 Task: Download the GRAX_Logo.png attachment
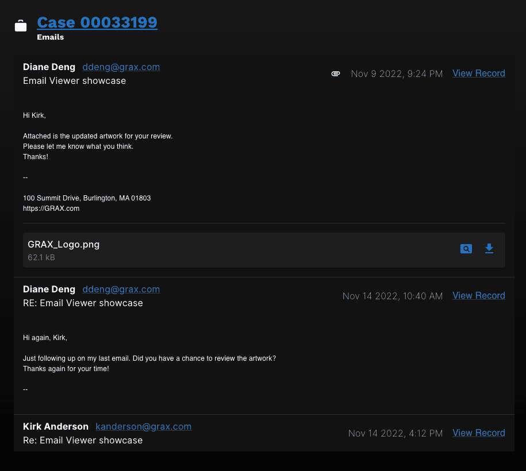[x=489, y=249]
